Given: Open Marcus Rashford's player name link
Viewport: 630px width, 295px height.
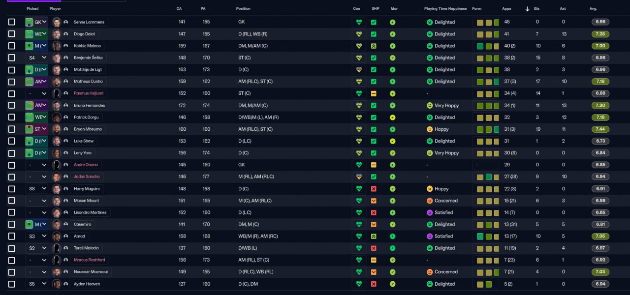Looking at the screenshot, I should click(x=89, y=260).
